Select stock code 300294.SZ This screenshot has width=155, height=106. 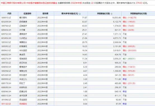[6, 71]
